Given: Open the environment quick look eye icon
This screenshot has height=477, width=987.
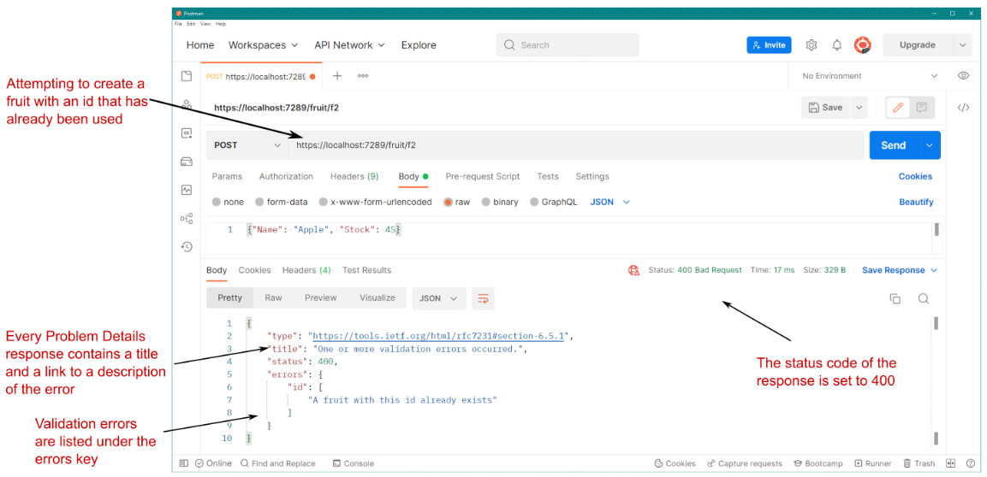Looking at the screenshot, I should [x=963, y=75].
